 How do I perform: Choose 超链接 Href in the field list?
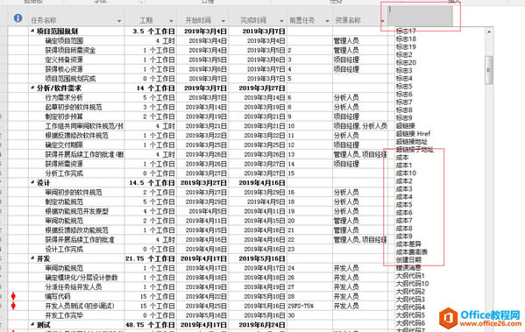(413, 133)
